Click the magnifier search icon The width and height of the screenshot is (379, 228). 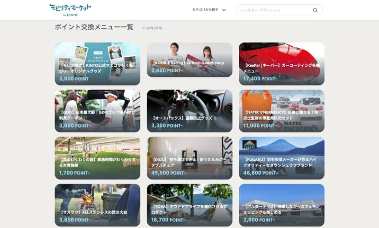coord(315,10)
